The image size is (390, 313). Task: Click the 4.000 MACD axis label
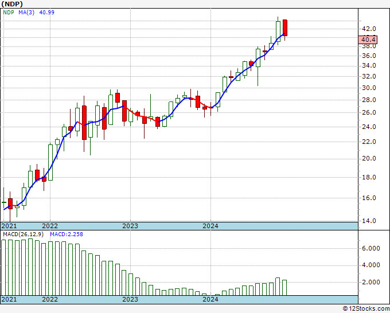coord(371,265)
